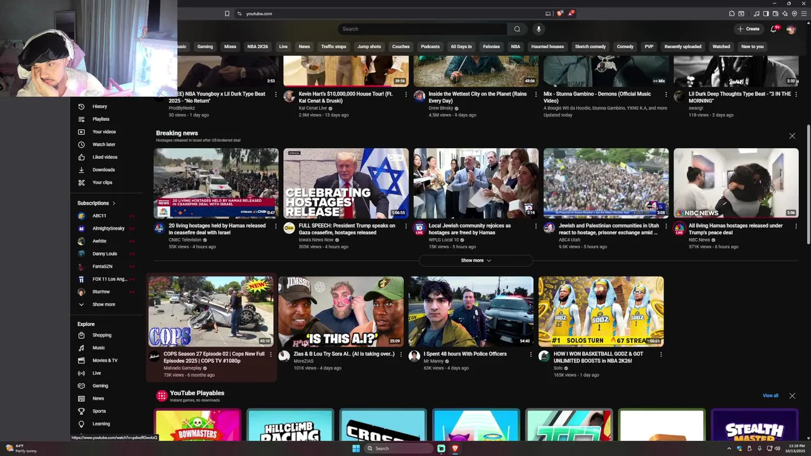Select the Gaming filter chip

205,47
